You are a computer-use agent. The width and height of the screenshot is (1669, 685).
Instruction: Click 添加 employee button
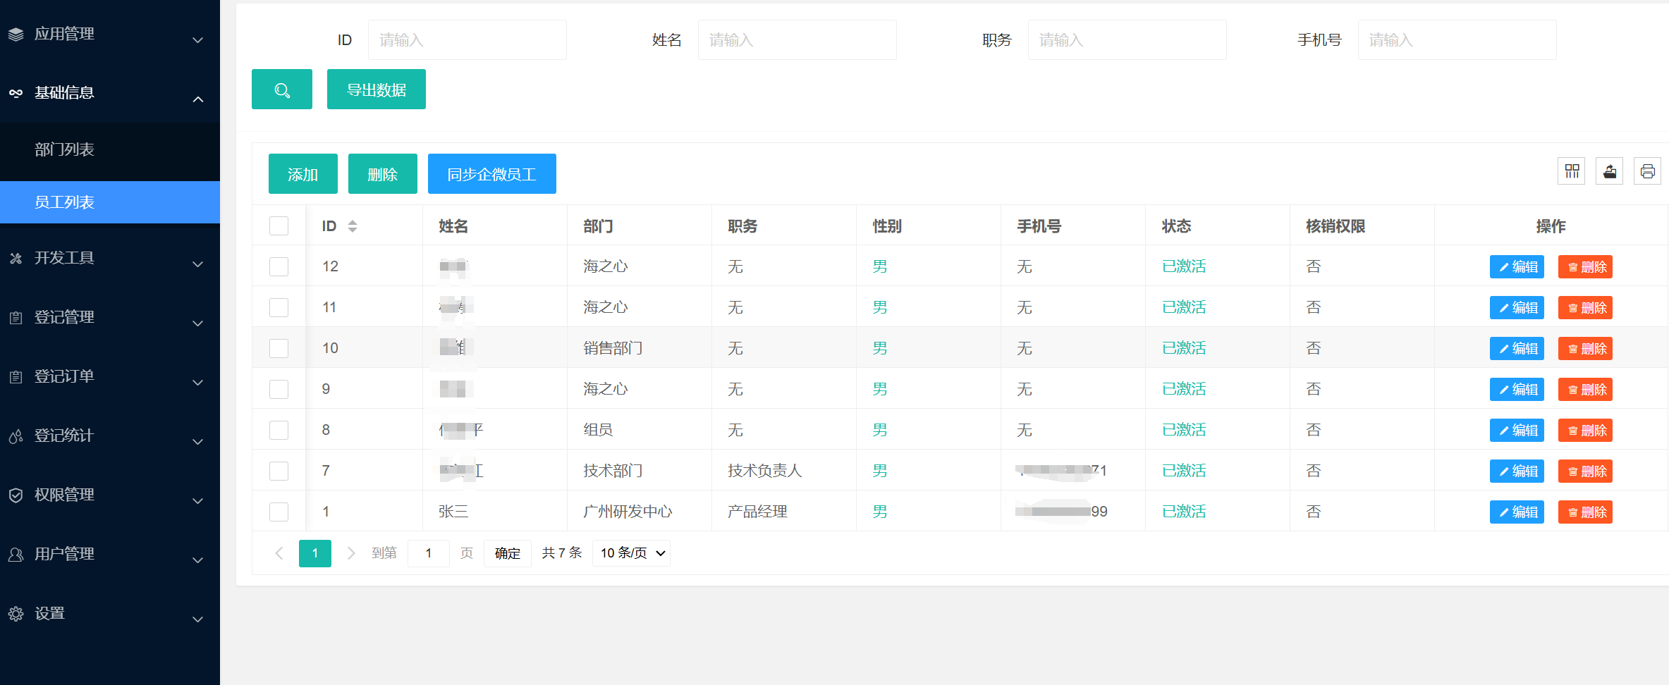(x=303, y=173)
